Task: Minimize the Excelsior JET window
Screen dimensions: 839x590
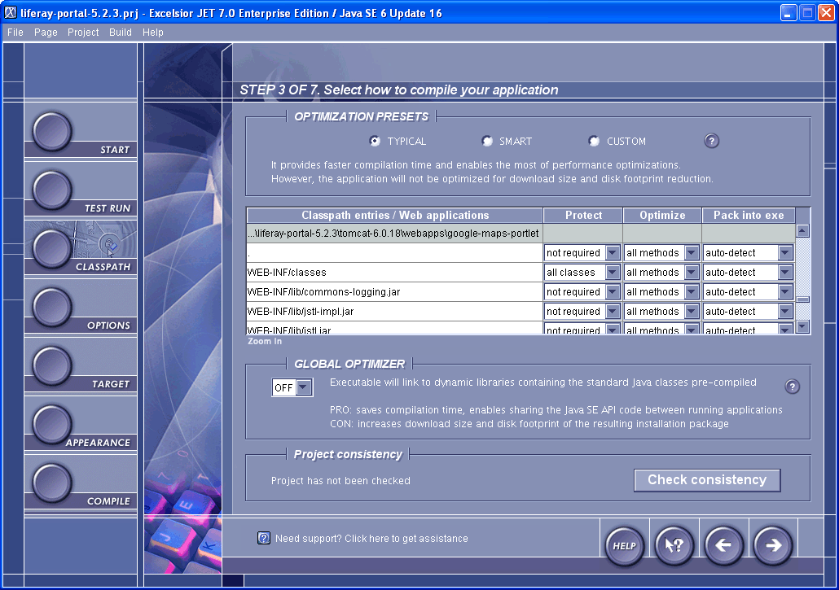Action: pos(788,13)
